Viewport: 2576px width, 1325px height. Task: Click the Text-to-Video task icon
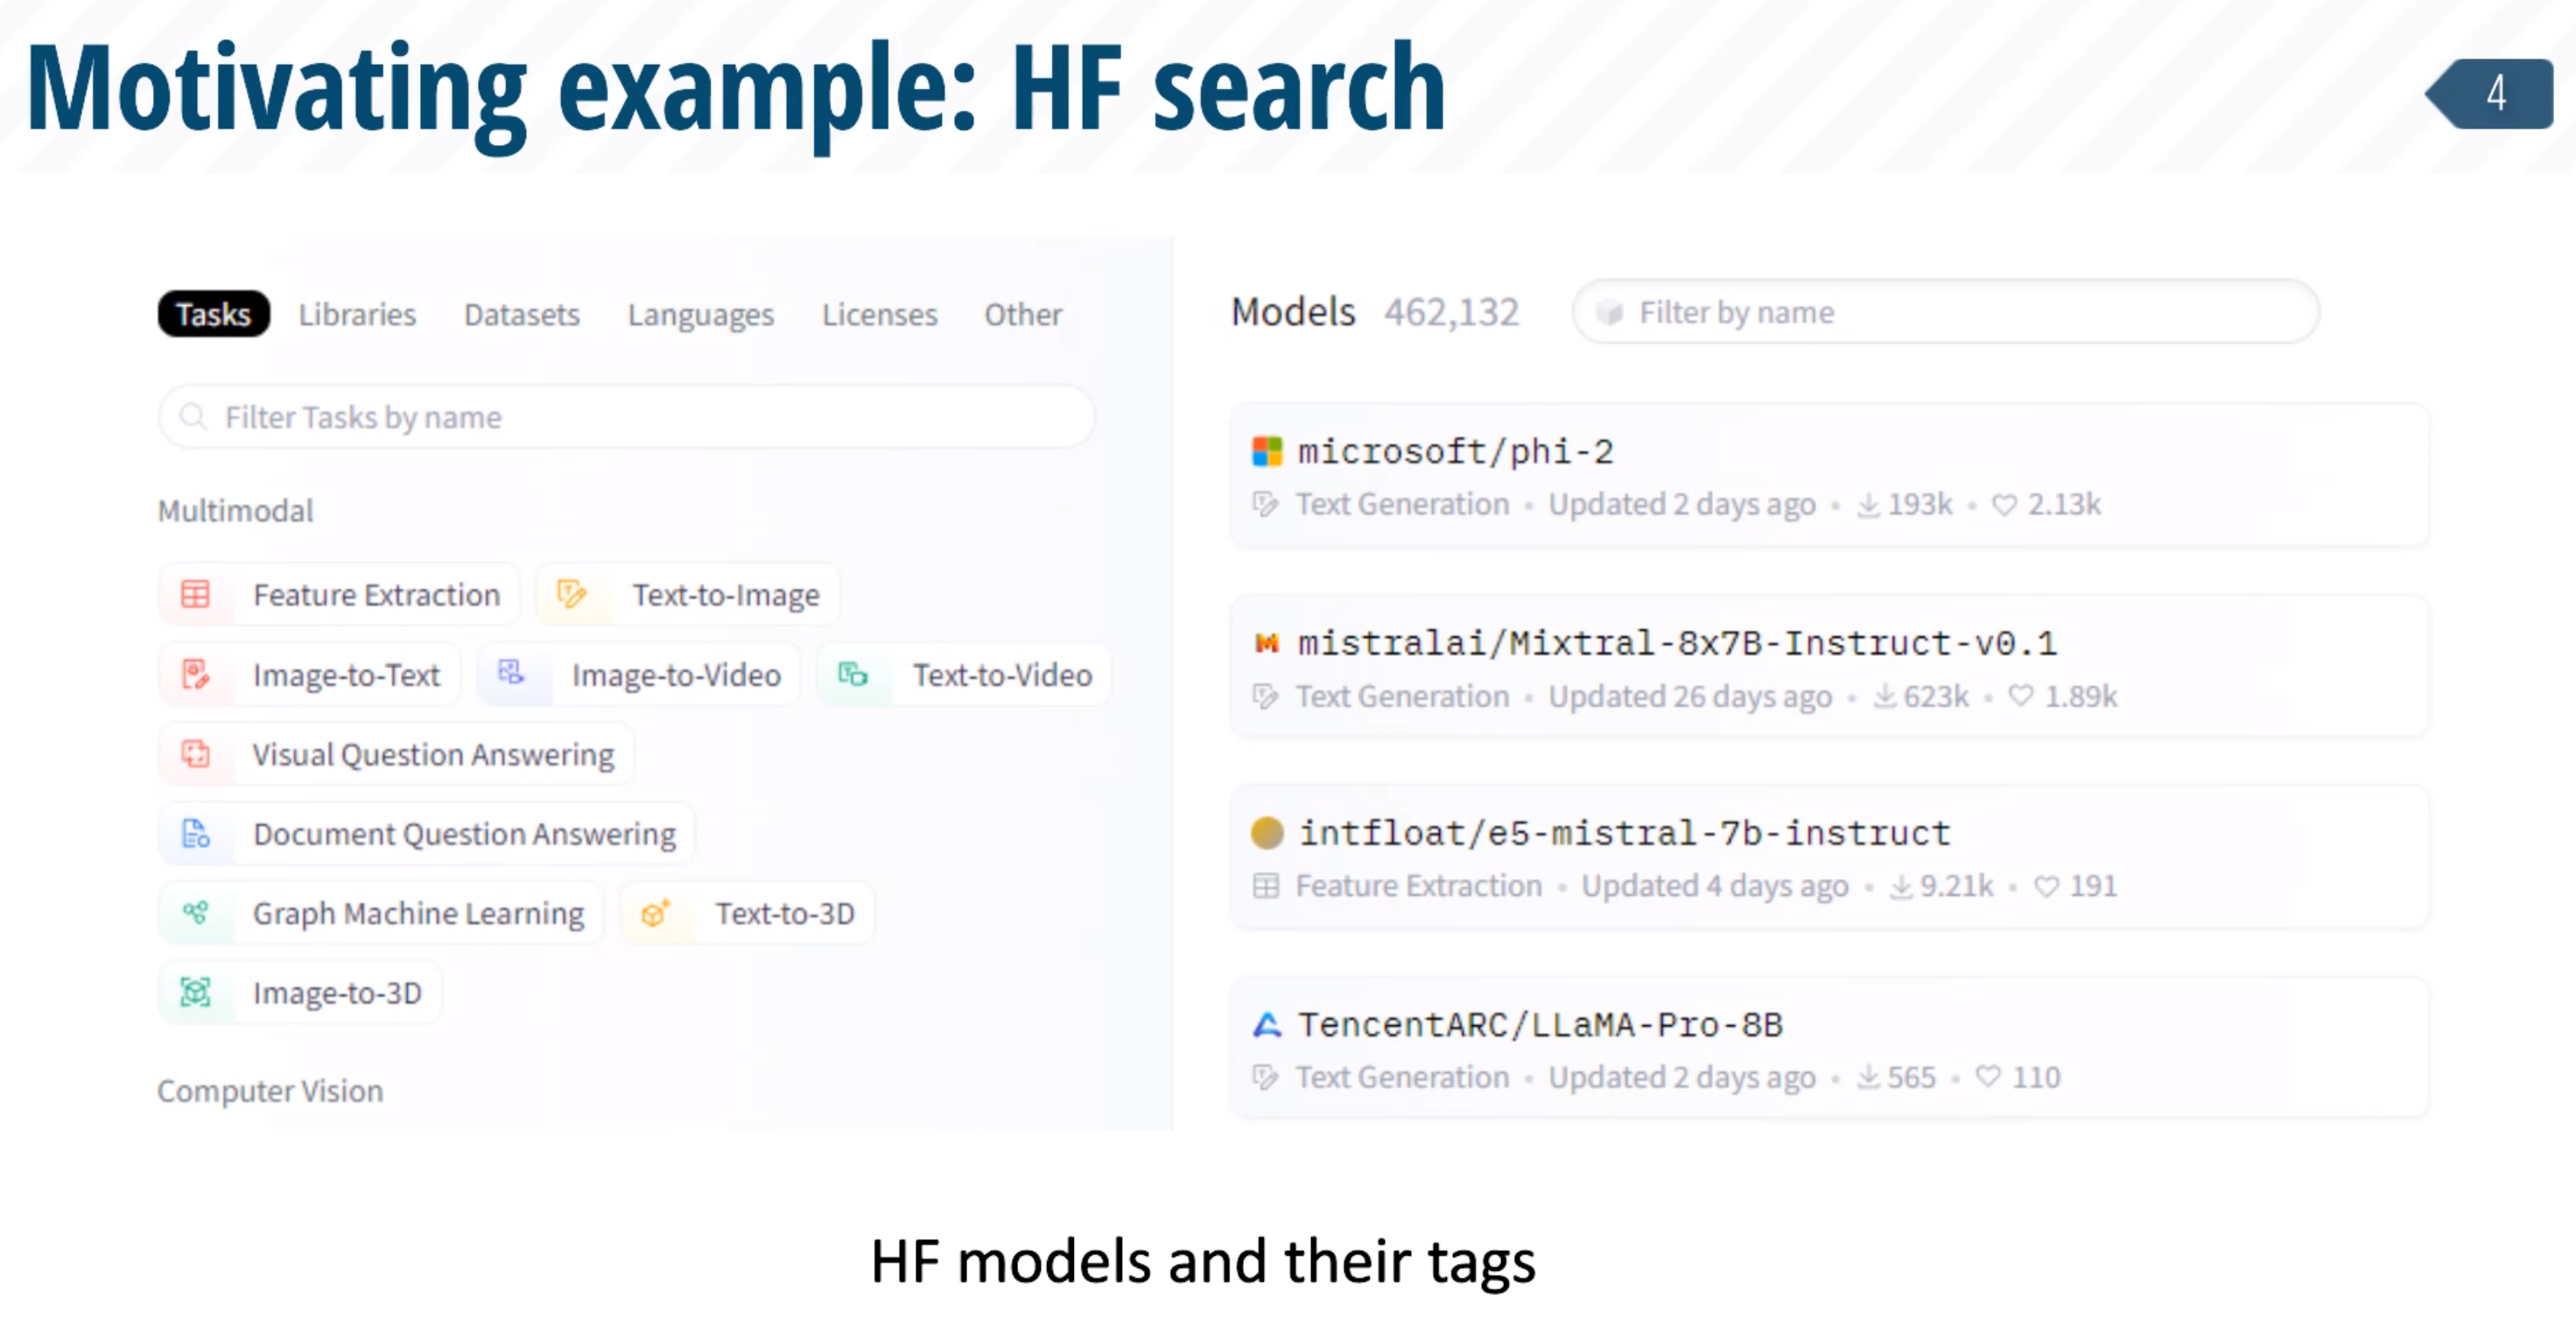(852, 674)
